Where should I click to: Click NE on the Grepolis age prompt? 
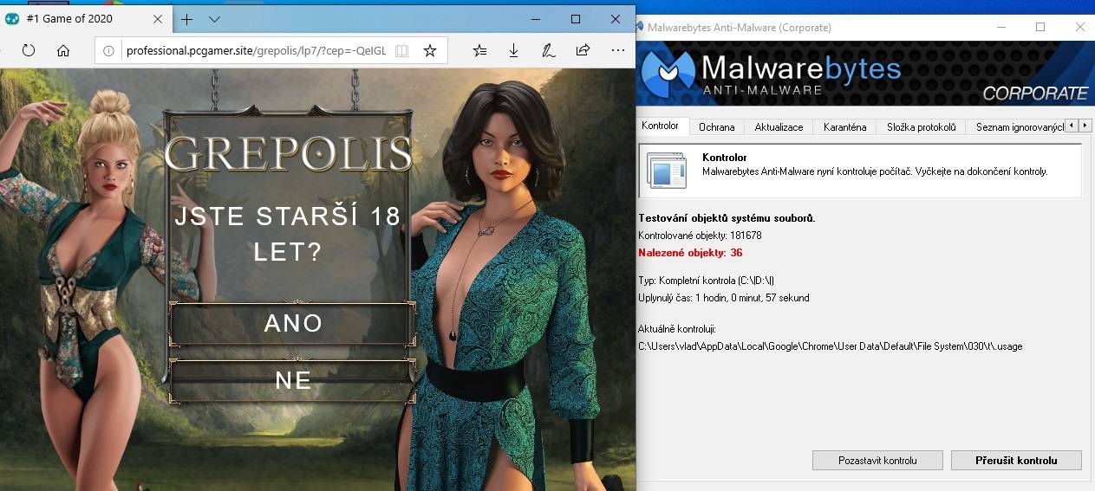pos(293,381)
